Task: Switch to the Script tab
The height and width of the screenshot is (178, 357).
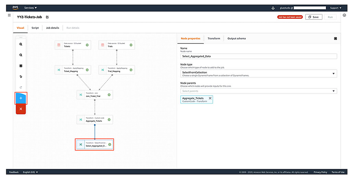Action: coord(35,28)
